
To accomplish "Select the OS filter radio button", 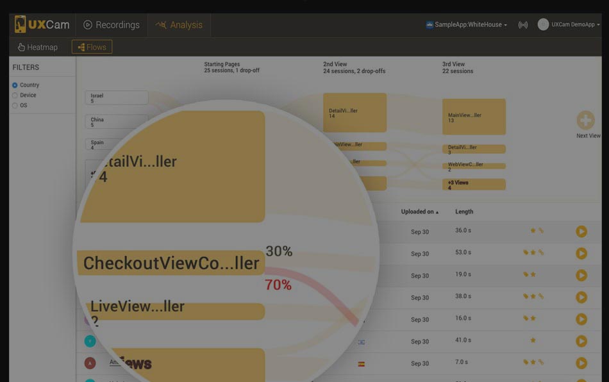I will 15,105.
